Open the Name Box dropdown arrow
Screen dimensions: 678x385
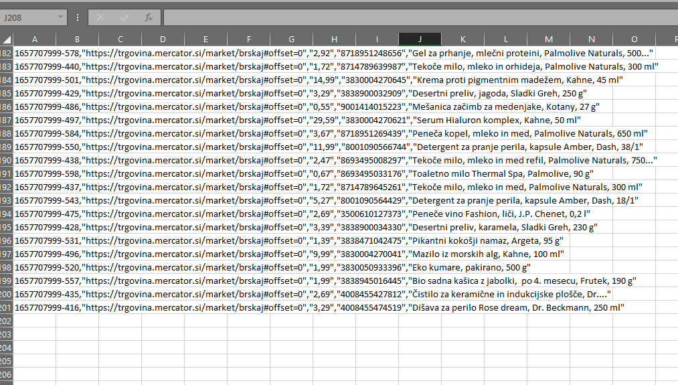tap(61, 17)
